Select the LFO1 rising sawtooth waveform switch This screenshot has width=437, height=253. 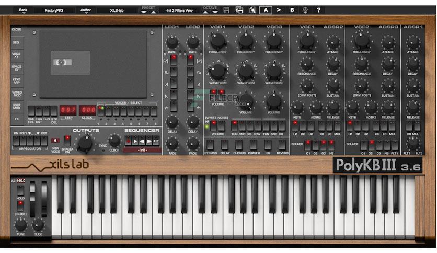174,84
